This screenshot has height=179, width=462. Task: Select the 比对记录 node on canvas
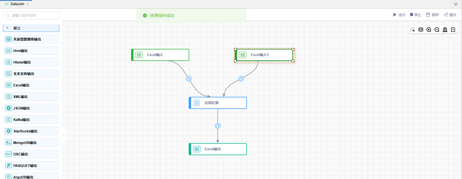[x=218, y=103]
